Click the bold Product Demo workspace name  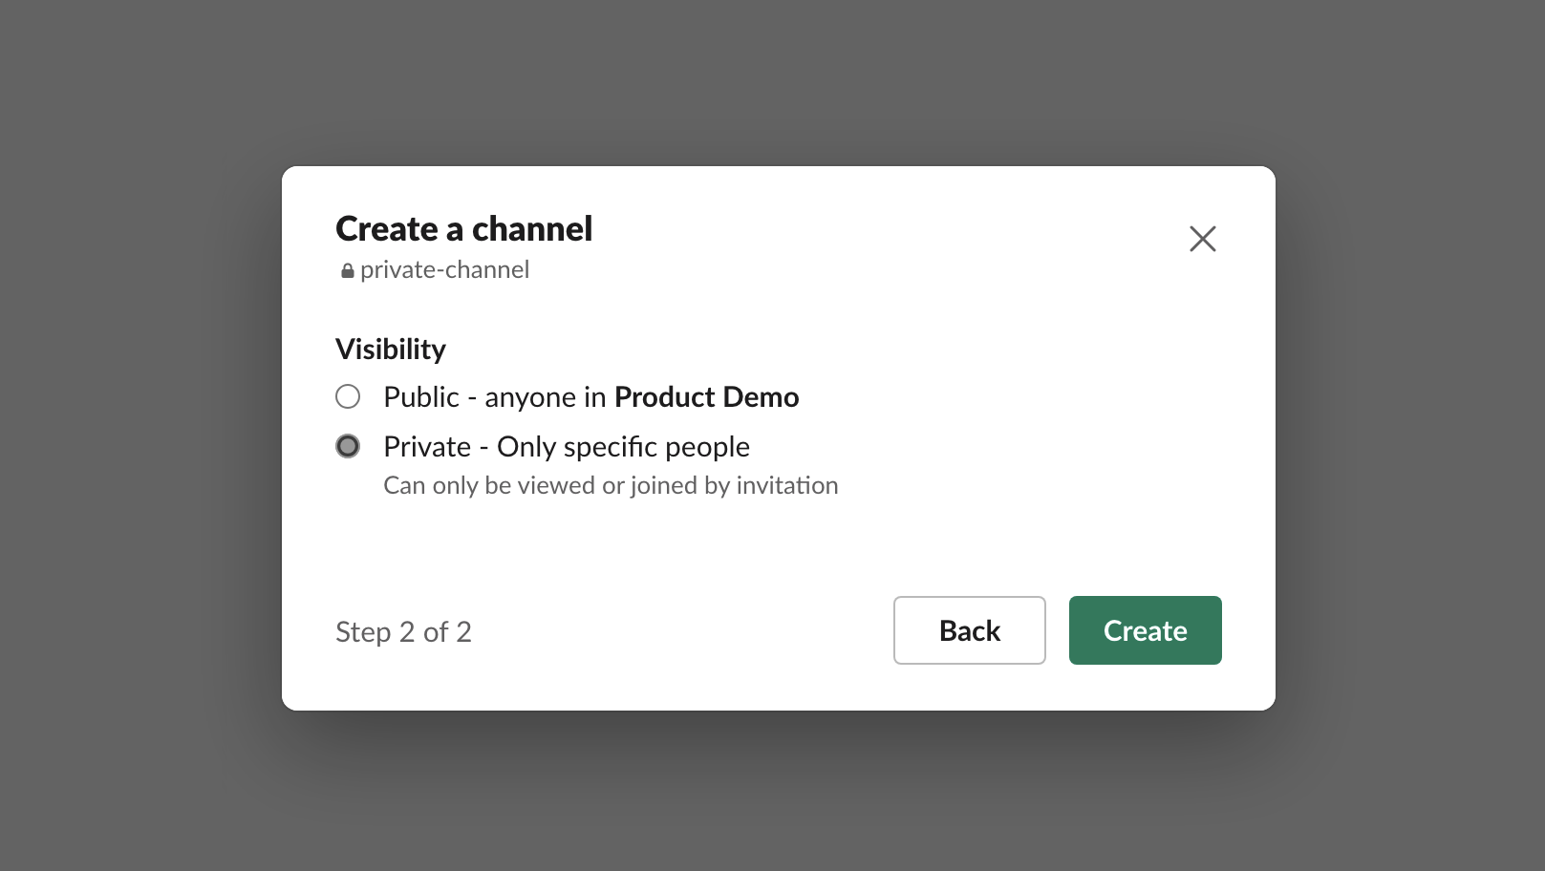[x=706, y=397]
